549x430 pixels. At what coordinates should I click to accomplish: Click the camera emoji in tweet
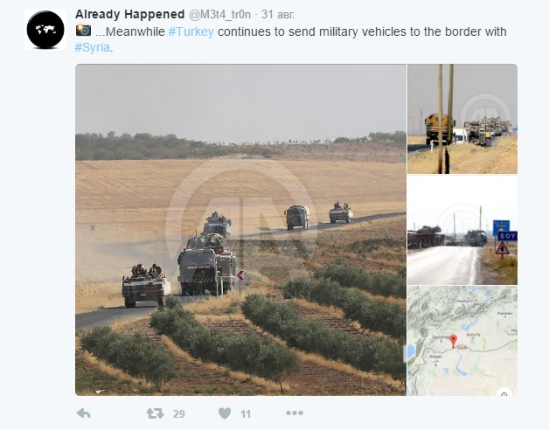tap(83, 30)
